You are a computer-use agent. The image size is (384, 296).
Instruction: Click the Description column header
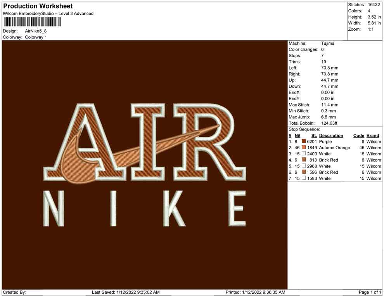pos(331,136)
